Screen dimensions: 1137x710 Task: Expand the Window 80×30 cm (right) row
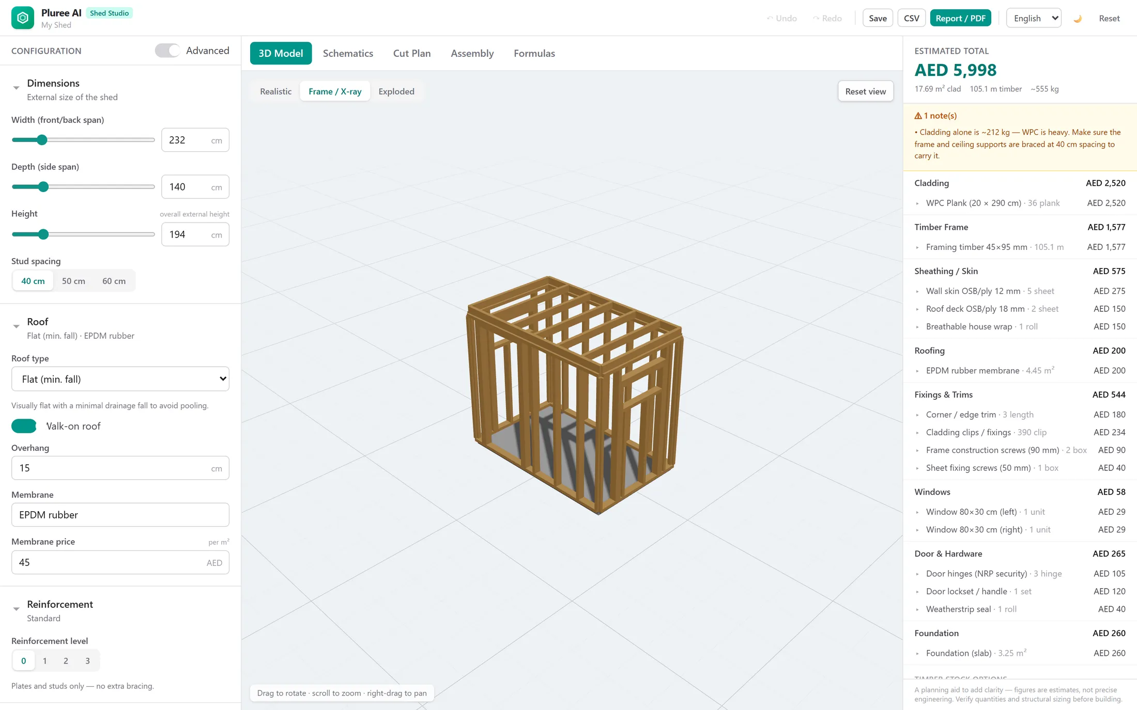pos(1020,530)
